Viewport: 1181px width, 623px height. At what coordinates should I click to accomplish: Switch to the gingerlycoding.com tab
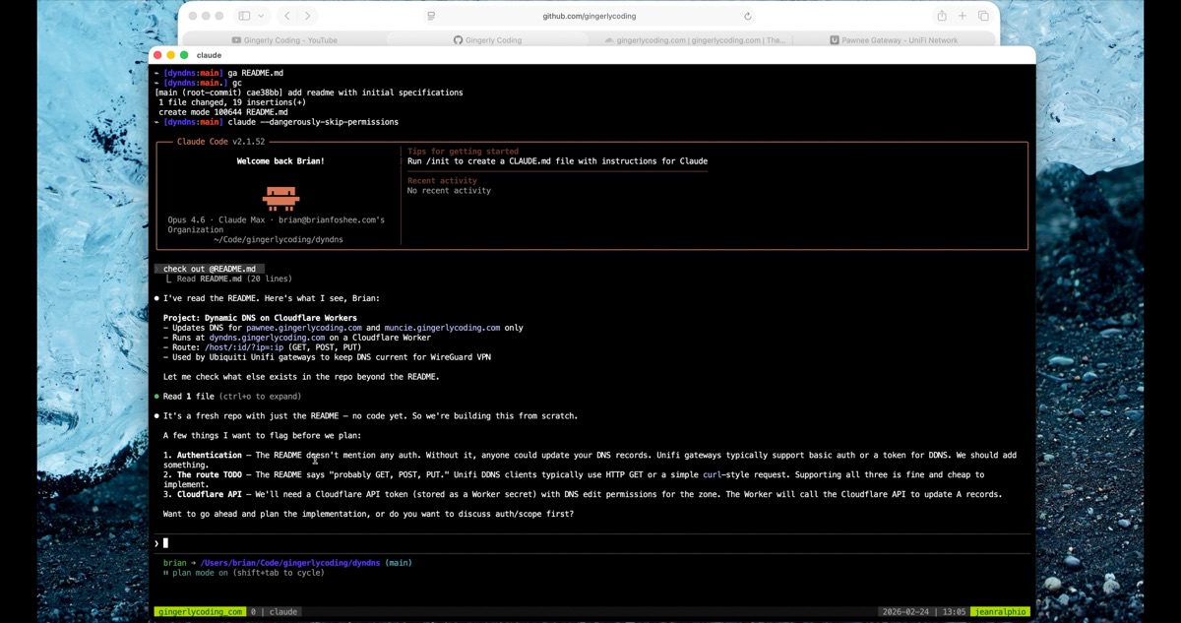[x=693, y=40]
